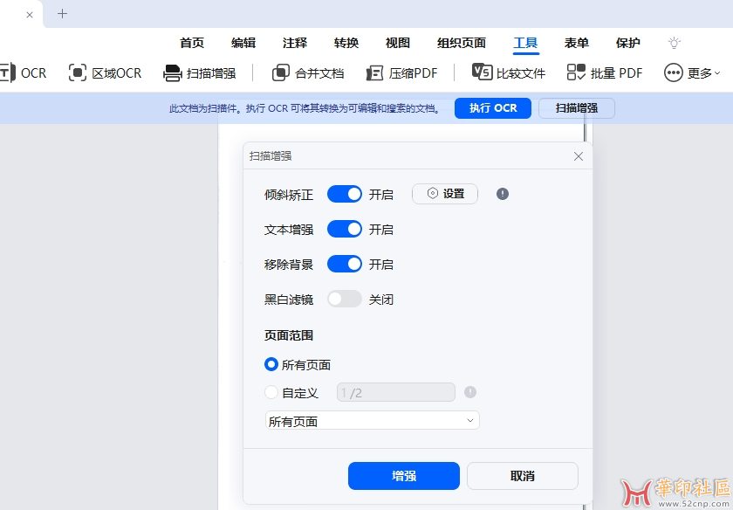This screenshot has width=733, height=510.
Task: Click the 执行 OCR button
Action: (493, 108)
